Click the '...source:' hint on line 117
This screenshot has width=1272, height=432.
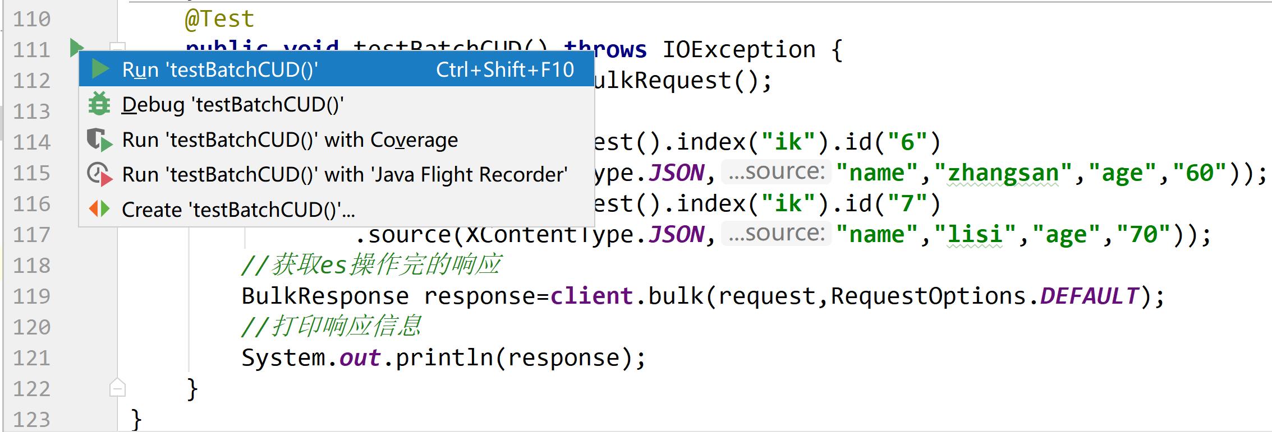pyautogui.click(x=776, y=234)
